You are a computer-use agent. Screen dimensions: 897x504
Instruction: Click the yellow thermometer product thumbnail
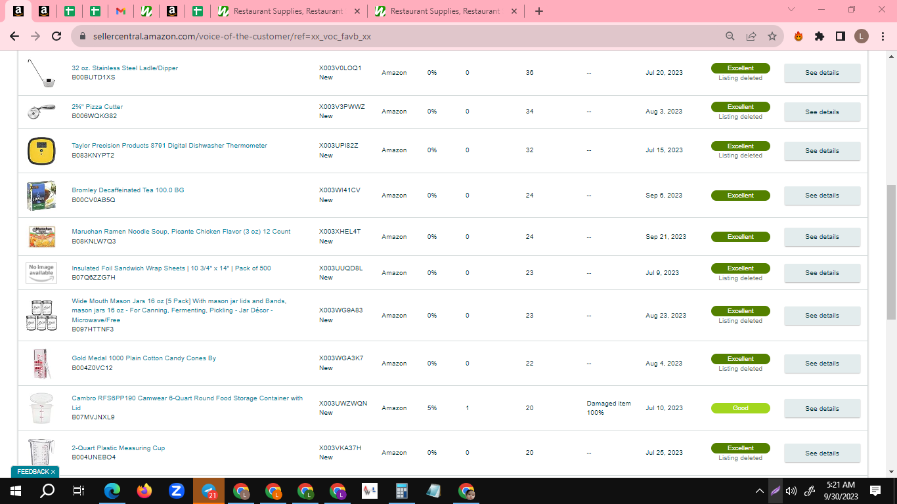[x=41, y=151]
